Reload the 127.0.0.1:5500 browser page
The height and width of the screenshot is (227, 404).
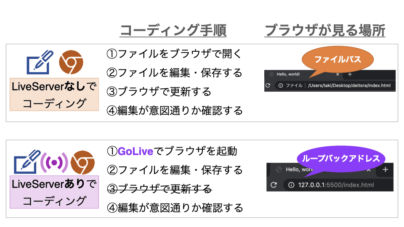click(x=274, y=185)
